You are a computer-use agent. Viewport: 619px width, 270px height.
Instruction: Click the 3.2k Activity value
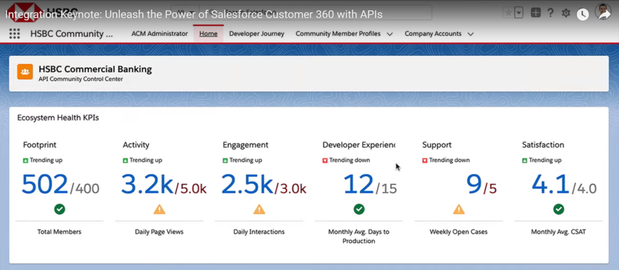click(147, 184)
